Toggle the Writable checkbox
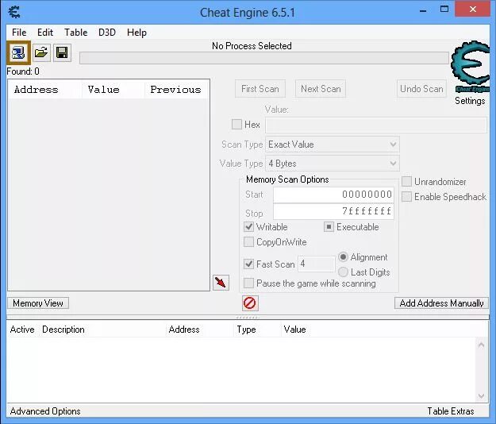Image resolution: width=496 pixels, height=424 pixels. pyautogui.click(x=248, y=227)
